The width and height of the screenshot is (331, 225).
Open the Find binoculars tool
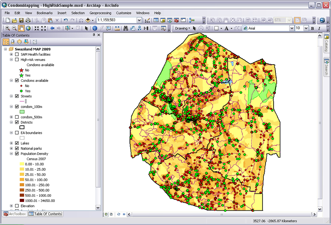coord(126,28)
